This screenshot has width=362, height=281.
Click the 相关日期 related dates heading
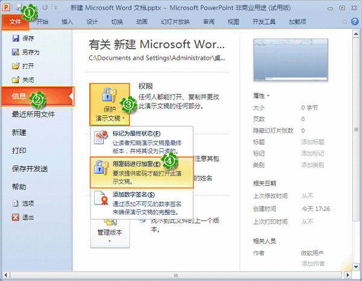point(265,184)
